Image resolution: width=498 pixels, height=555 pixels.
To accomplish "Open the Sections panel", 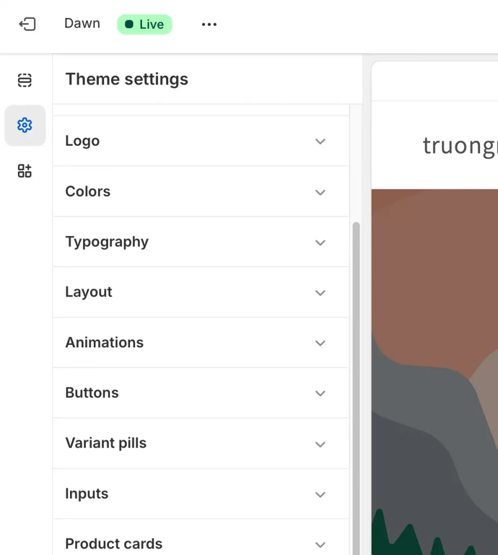I will pyautogui.click(x=24, y=80).
